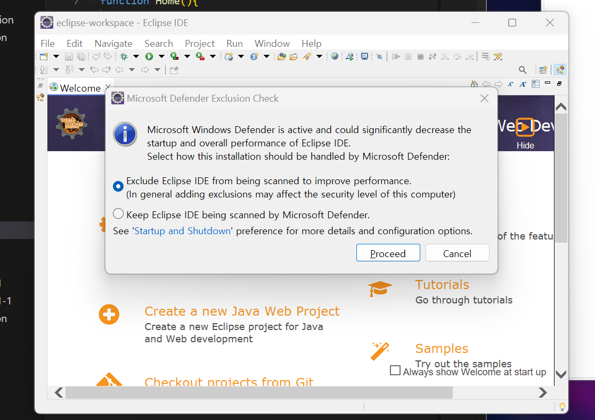Open the Samples link
This screenshot has width=595, height=420.
442,348
